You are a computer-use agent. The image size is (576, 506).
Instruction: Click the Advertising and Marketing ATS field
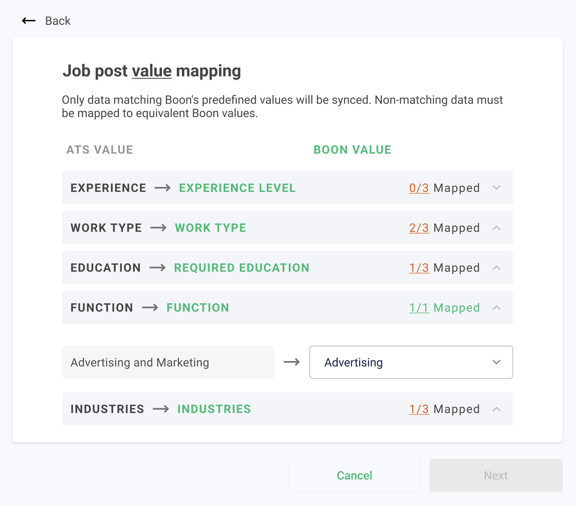coord(168,362)
